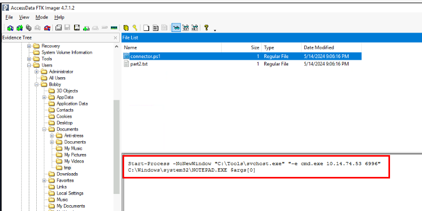The height and width of the screenshot is (211, 422).
Task: Click the Export Files blank page icon
Action: (146, 28)
